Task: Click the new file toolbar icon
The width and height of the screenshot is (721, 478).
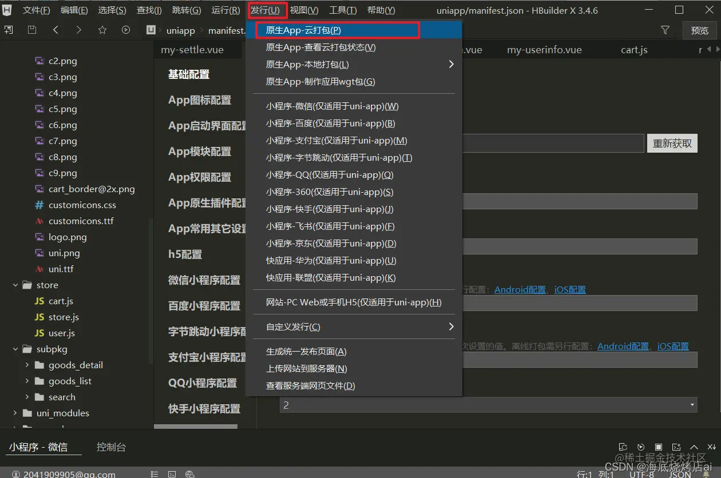Action: pos(9,30)
